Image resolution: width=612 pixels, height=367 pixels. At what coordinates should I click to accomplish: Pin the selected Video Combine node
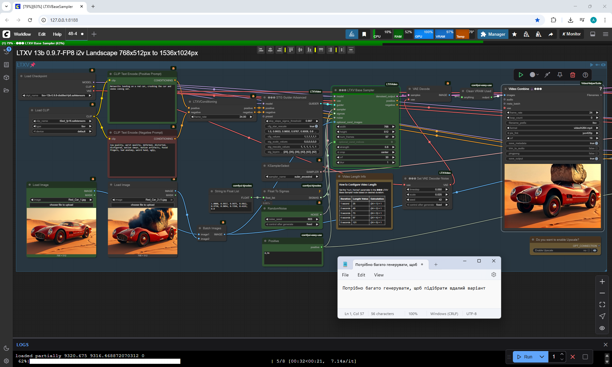(560, 75)
